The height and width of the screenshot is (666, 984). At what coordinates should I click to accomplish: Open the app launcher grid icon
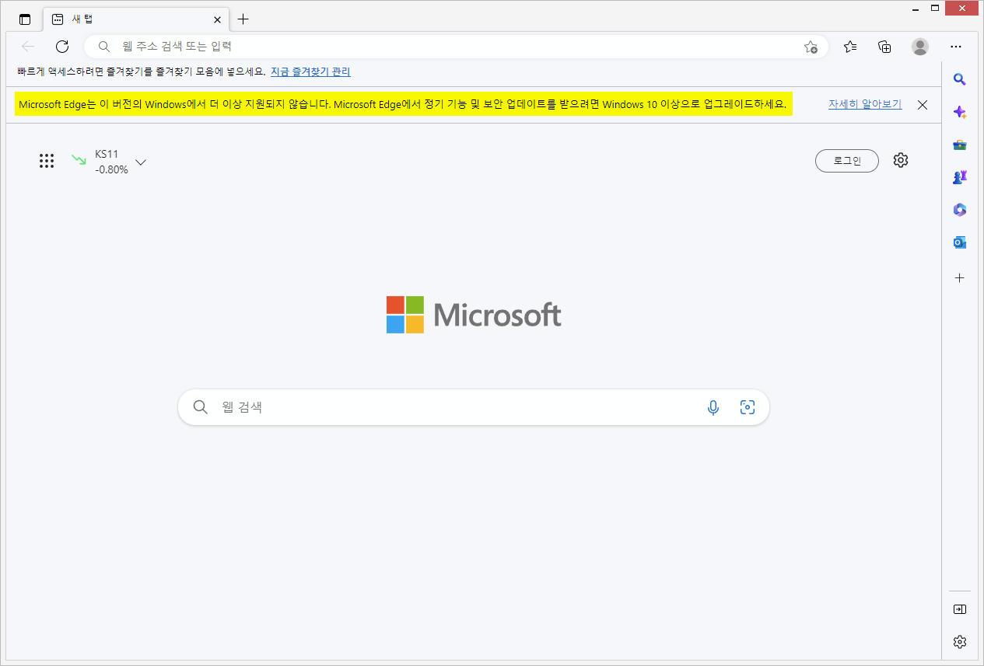click(47, 161)
